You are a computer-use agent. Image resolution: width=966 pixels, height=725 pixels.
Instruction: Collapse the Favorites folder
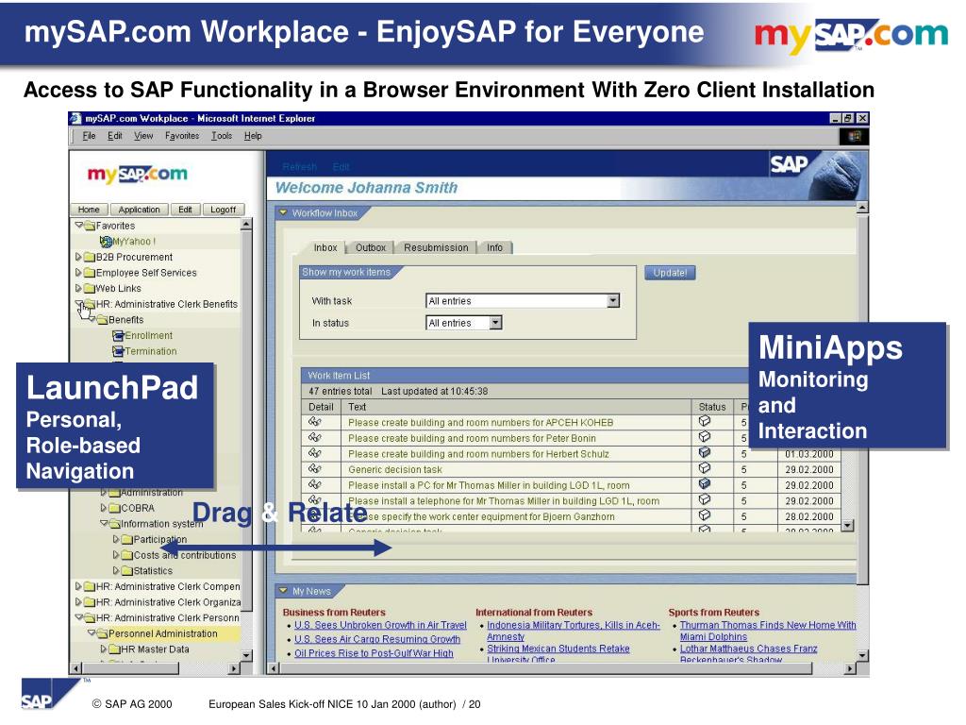79,225
